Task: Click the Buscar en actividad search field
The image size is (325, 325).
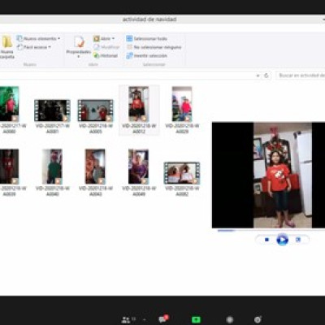Action: pos(301,76)
